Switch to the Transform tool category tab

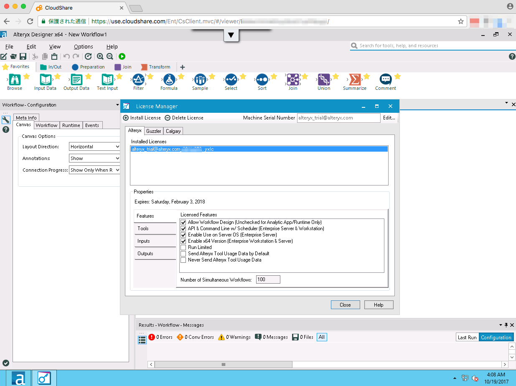point(156,67)
